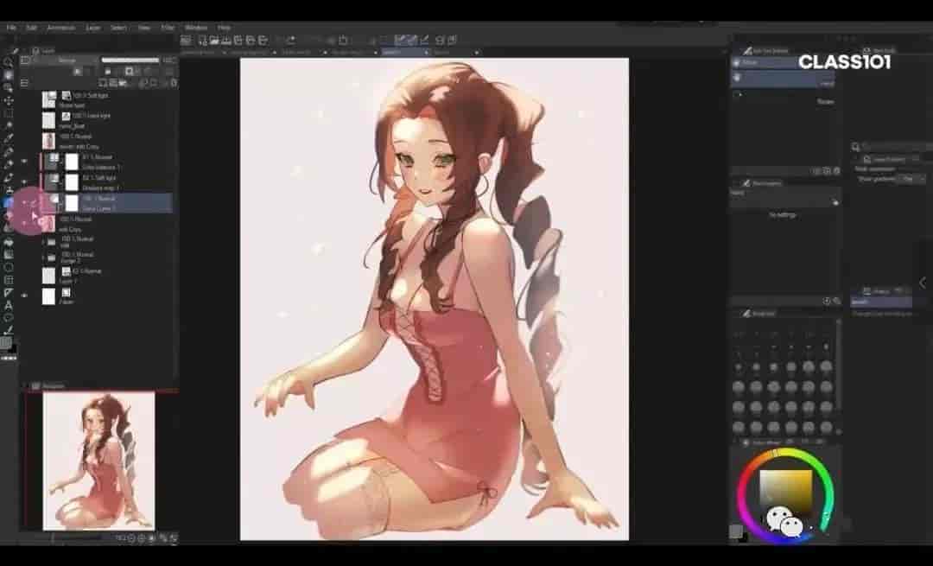The height and width of the screenshot is (566, 933).
Task: Click the Material panel search field
Action: (x=898, y=146)
